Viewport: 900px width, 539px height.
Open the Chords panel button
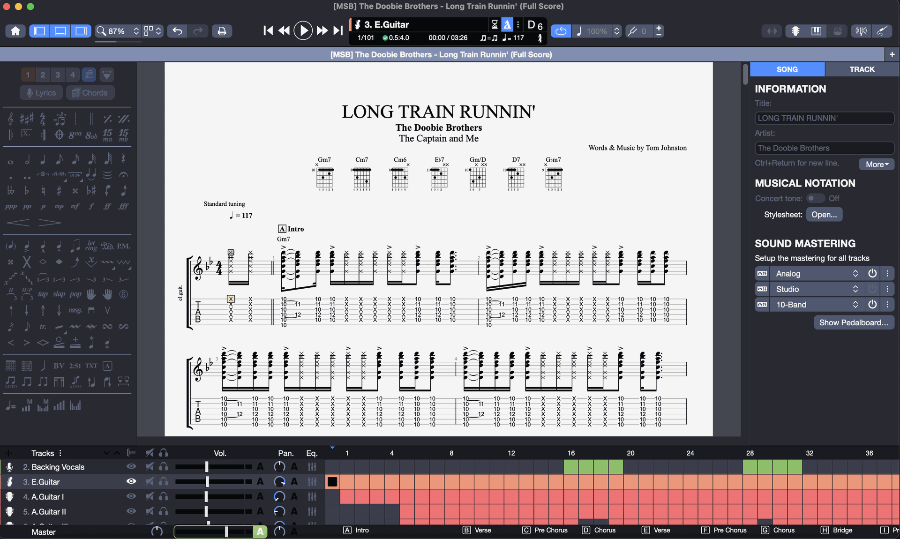(x=90, y=93)
